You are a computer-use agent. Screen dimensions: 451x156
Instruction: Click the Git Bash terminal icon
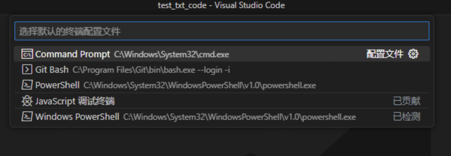[27, 70]
